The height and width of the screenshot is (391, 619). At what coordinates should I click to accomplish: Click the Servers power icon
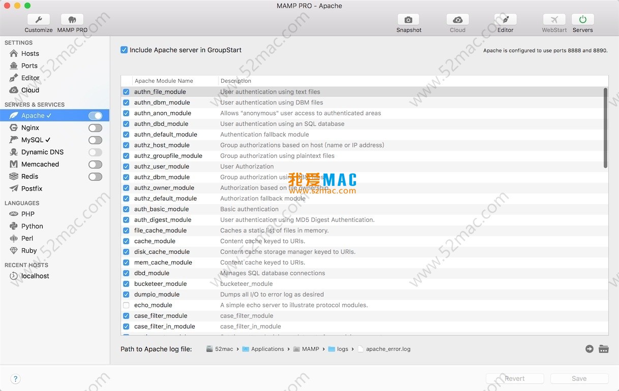click(582, 20)
